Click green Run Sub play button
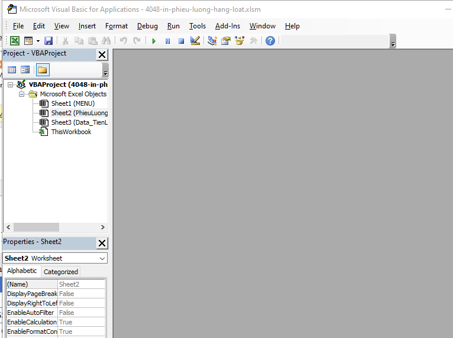 point(154,41)
